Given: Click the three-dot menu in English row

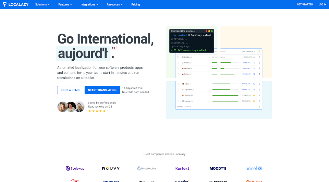Looking at the screenshot, I should [x=259, y=57].
